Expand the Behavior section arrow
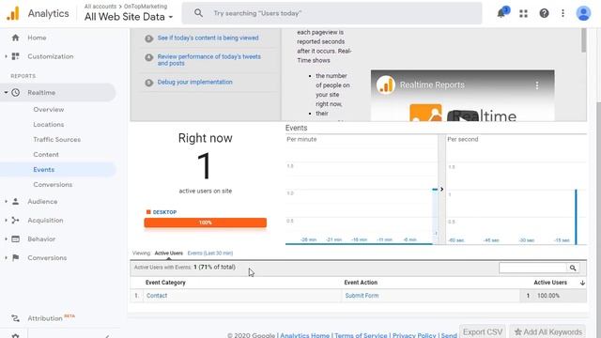This screenshot has width=601, height=338. pos(6,238)
